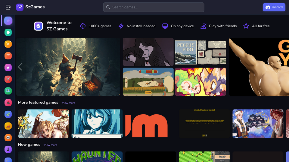Open the green circle category sidebar icon
The width and height of the screenshot is (289, 162).
click(x=8, y=32)
